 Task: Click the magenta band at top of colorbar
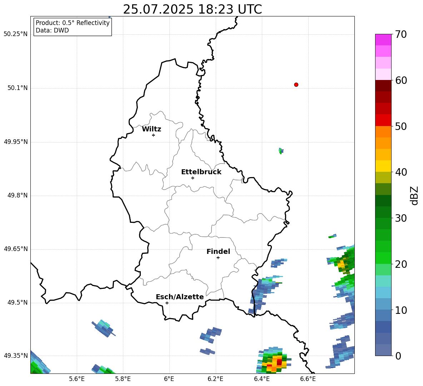(383, 40)
